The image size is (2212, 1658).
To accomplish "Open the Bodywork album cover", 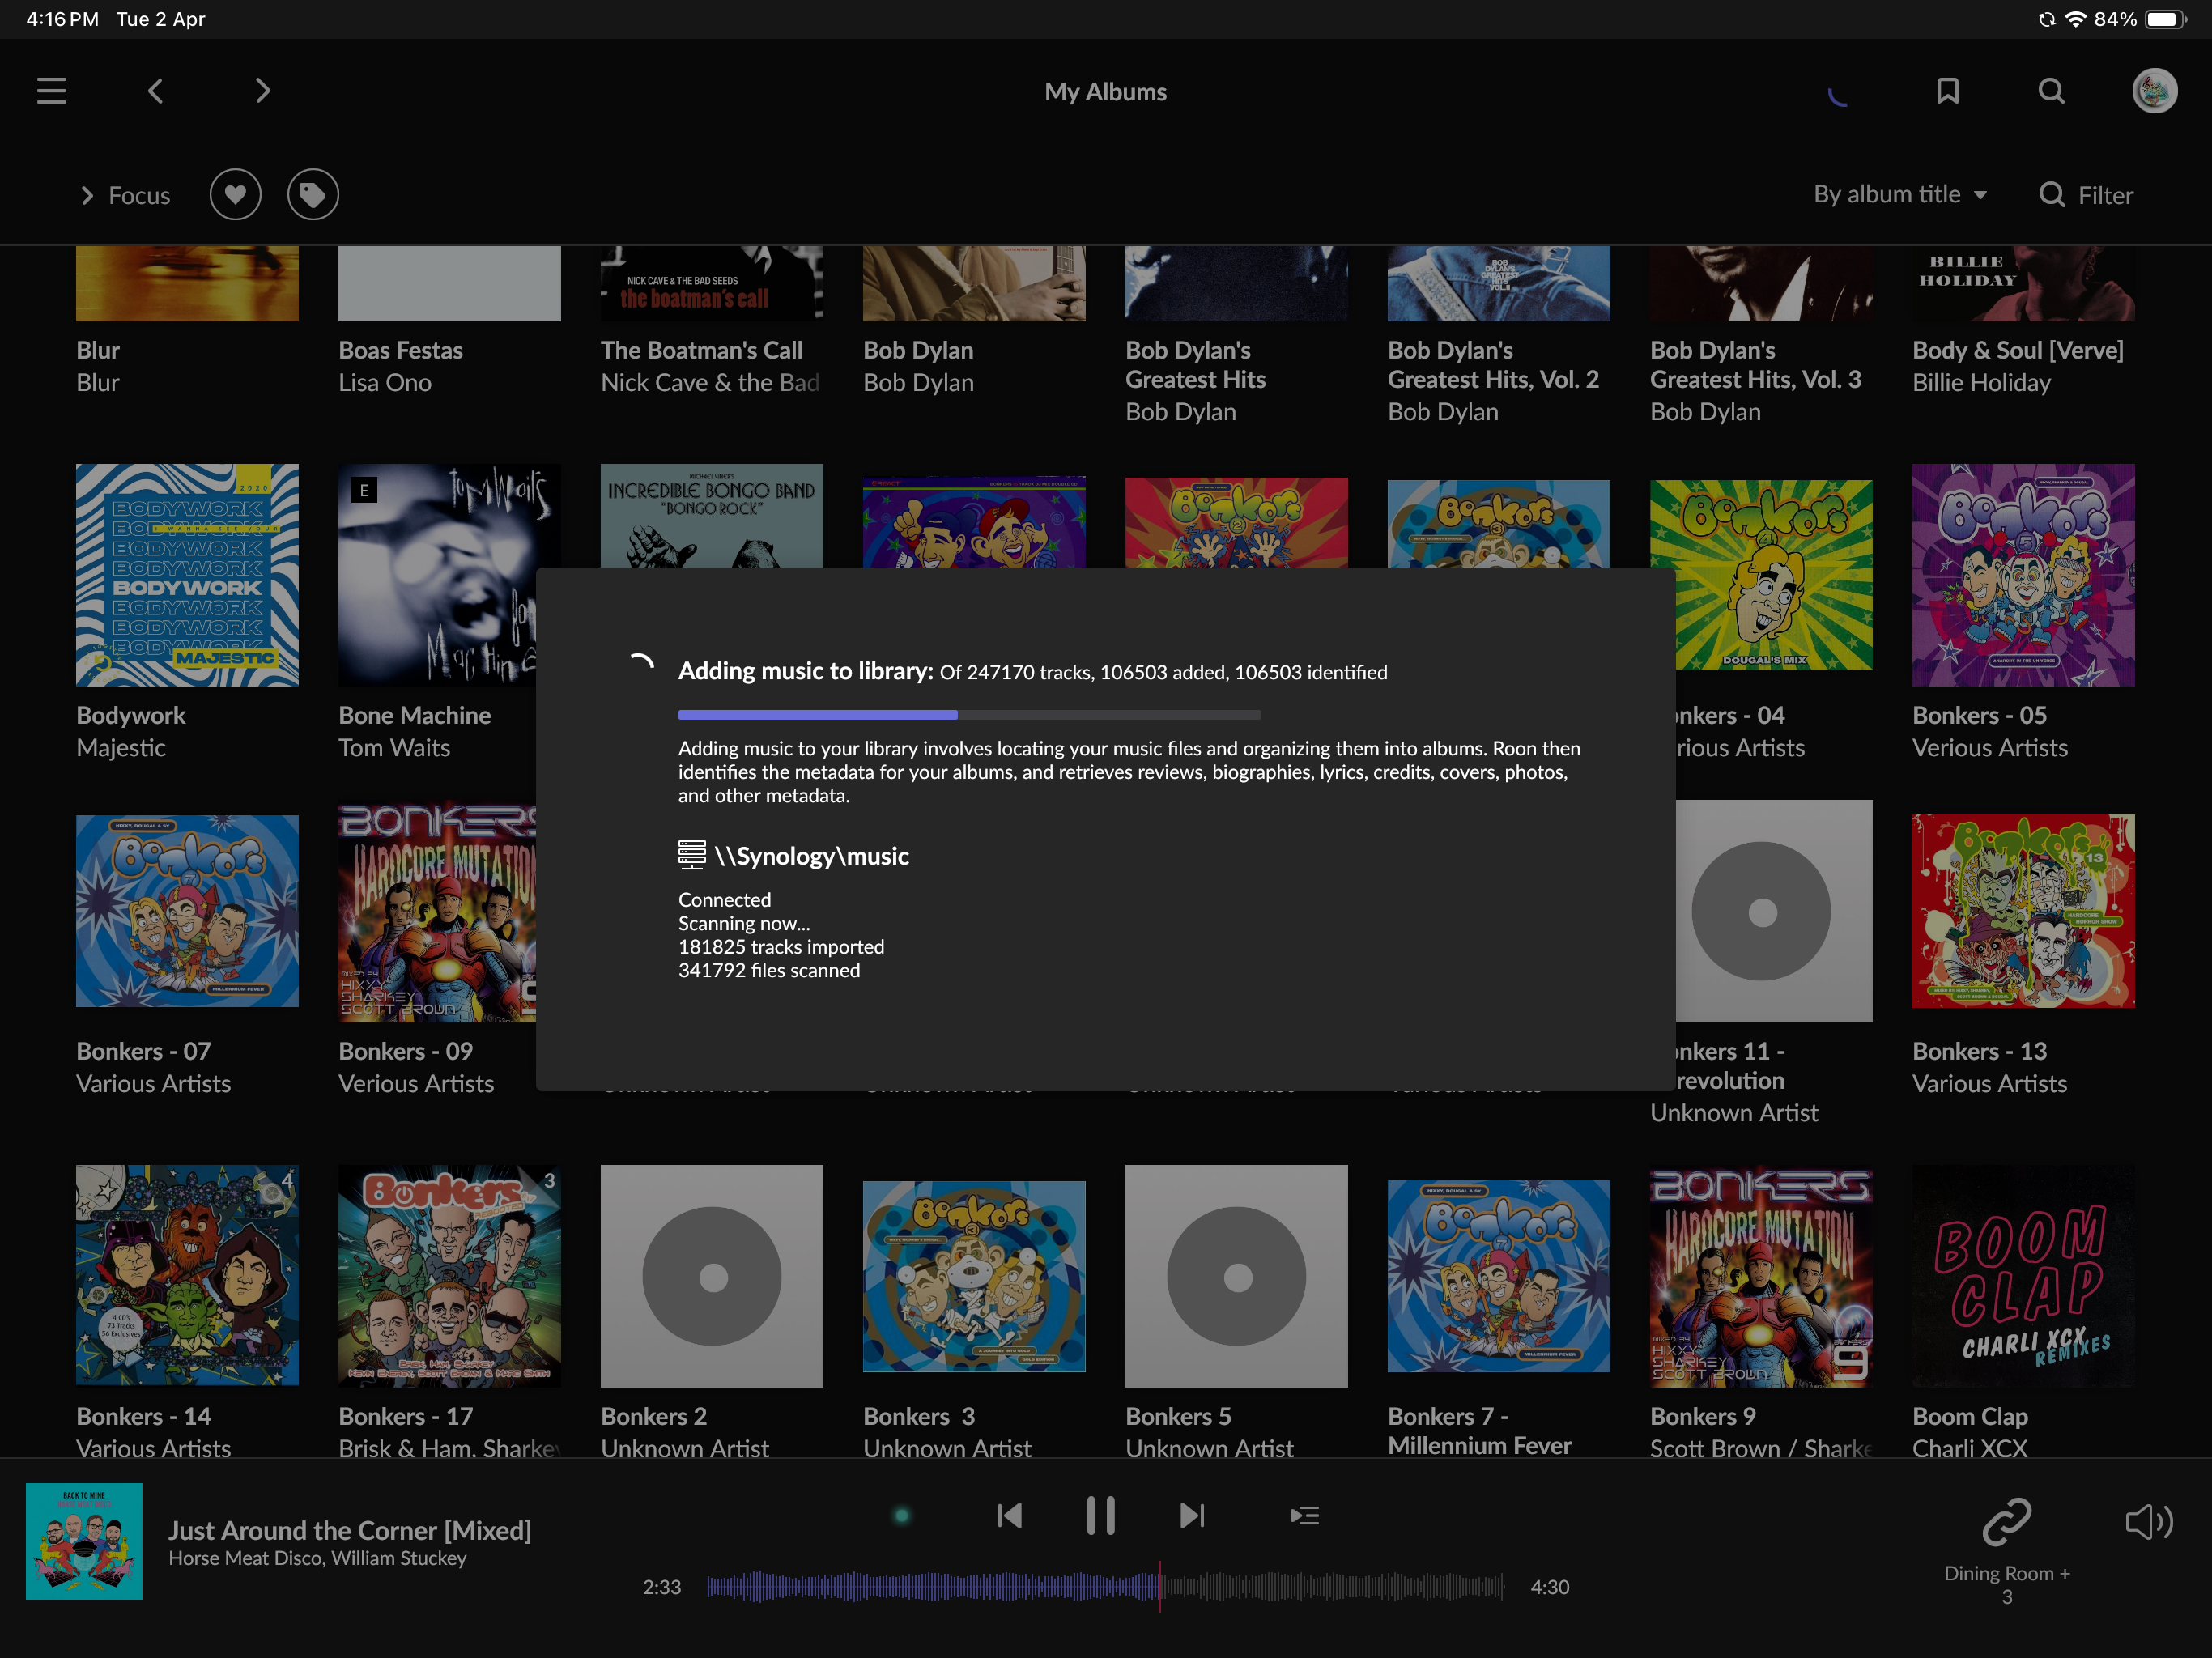I will point(187,575).
